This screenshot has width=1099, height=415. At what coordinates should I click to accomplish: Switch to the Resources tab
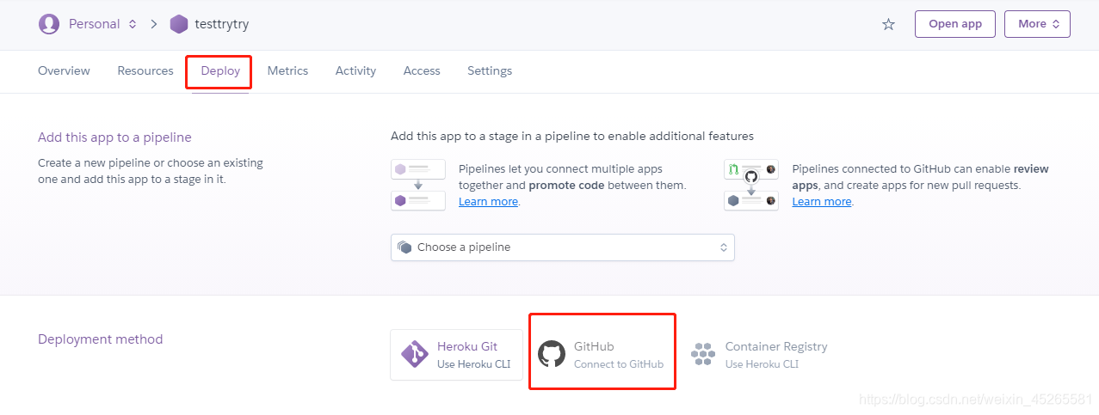click(145, 70)
